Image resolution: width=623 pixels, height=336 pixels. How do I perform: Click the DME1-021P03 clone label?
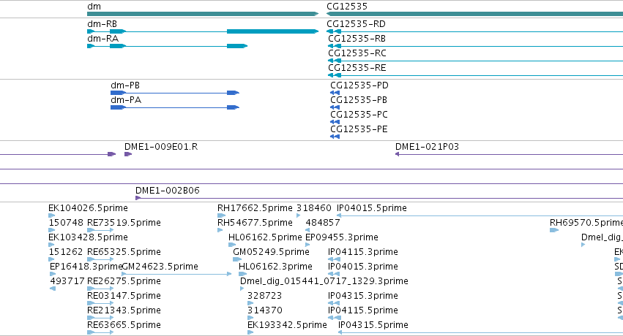[427, 147]
